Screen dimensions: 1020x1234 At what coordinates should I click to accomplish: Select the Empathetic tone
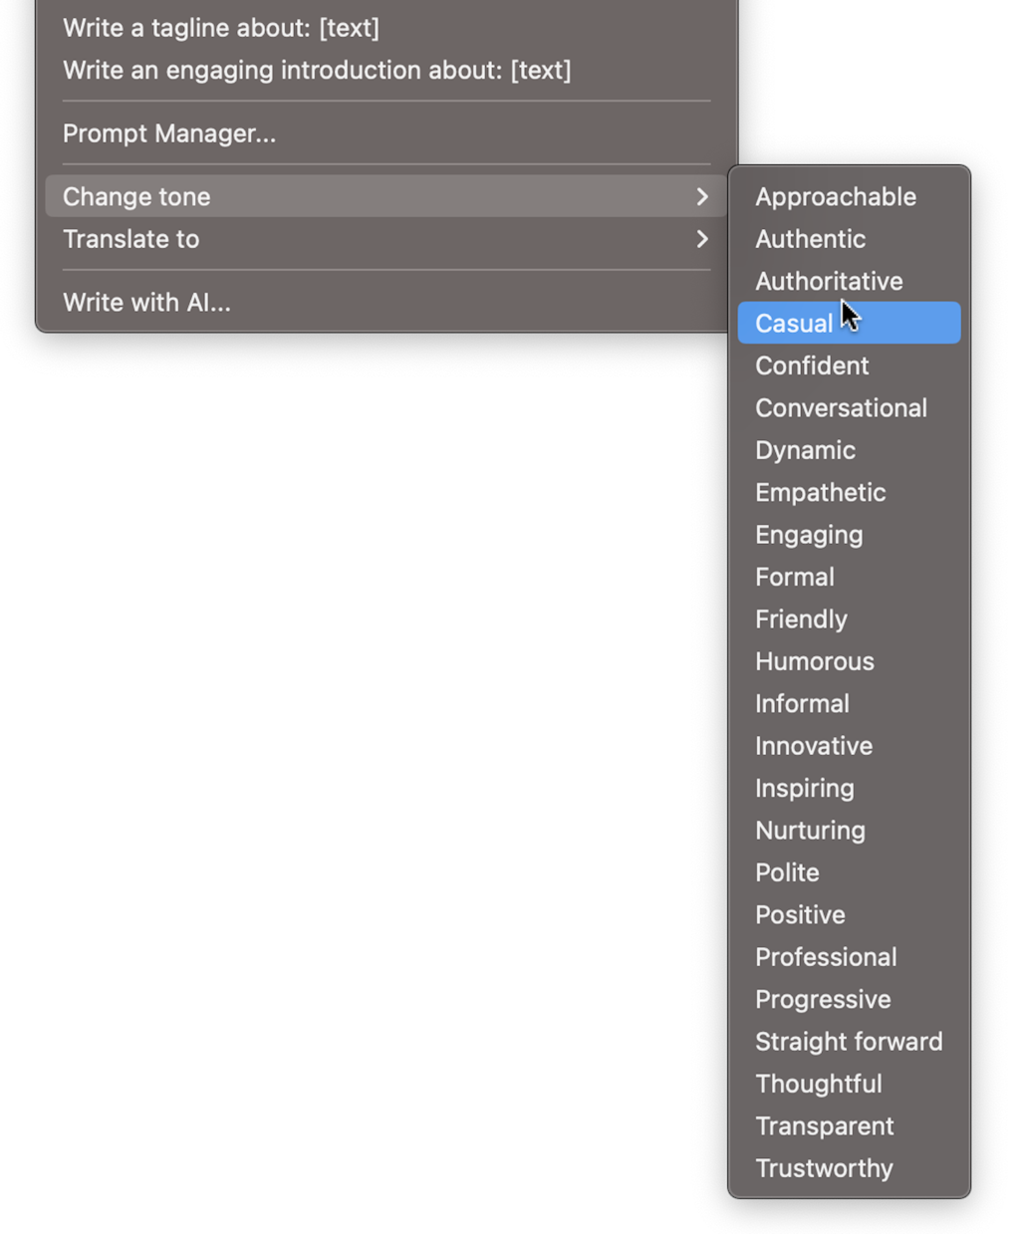pyautogui.click(x=849, y=492)
